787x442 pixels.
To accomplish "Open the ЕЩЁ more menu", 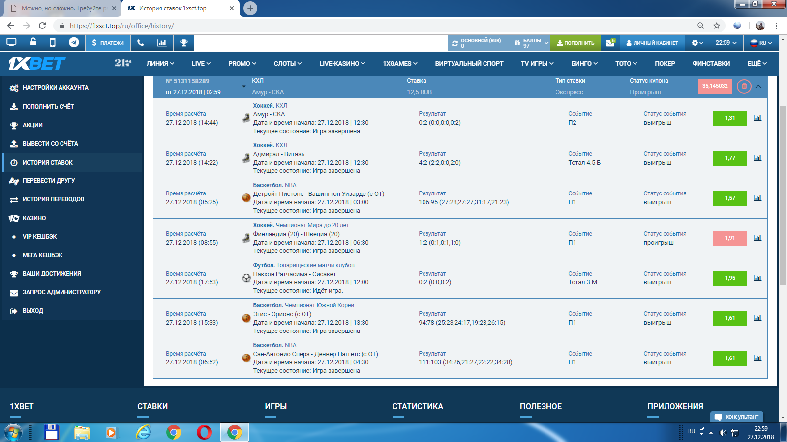I will (x=757, y=63).
